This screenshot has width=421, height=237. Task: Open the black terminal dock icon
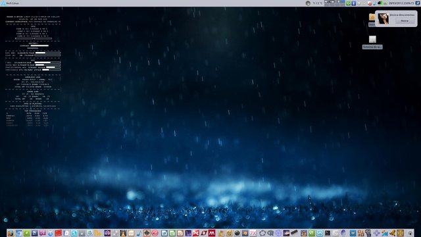coord(328,233)
